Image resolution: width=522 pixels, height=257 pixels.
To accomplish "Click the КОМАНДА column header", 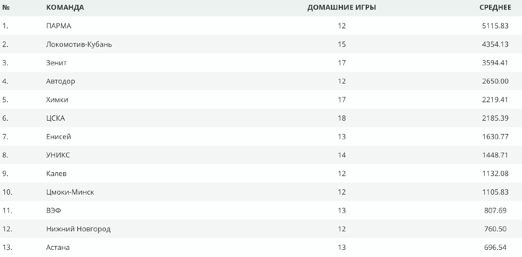I will pyautogui.click(x=65, y=7).
